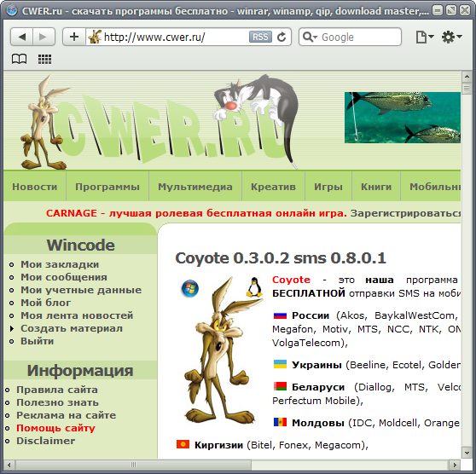Open Top Sites grid icon
476x474 pixels.
click(44, 59)
